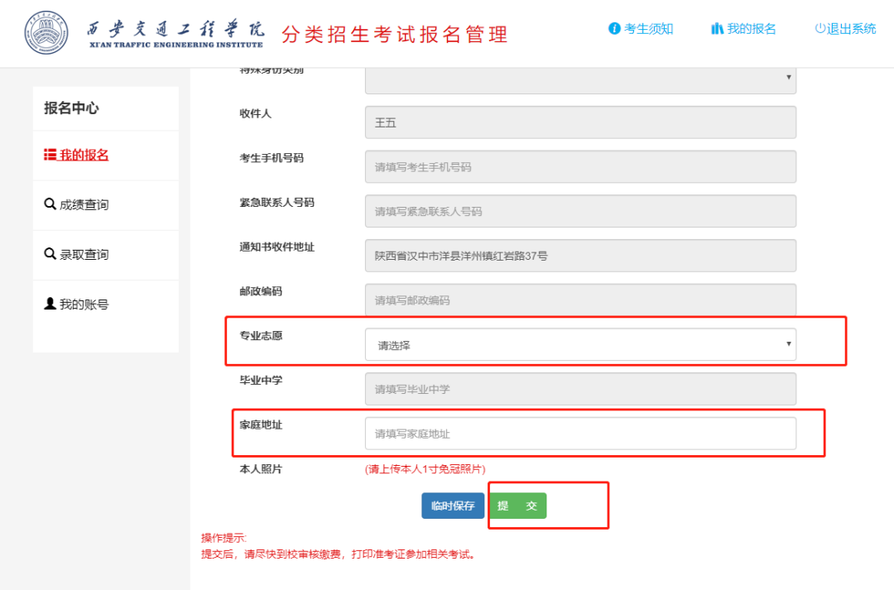Click the 紧急联系人号码 input field

[580, 211]
